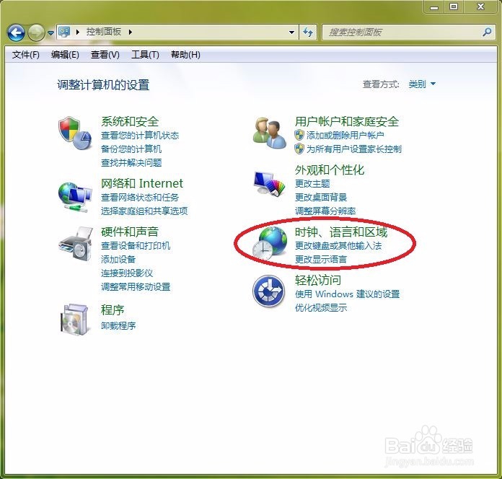Screen dimensions: 502x479
Task: Close the Control Panel window
Action: pyautogui.click(x=480, y=6)
